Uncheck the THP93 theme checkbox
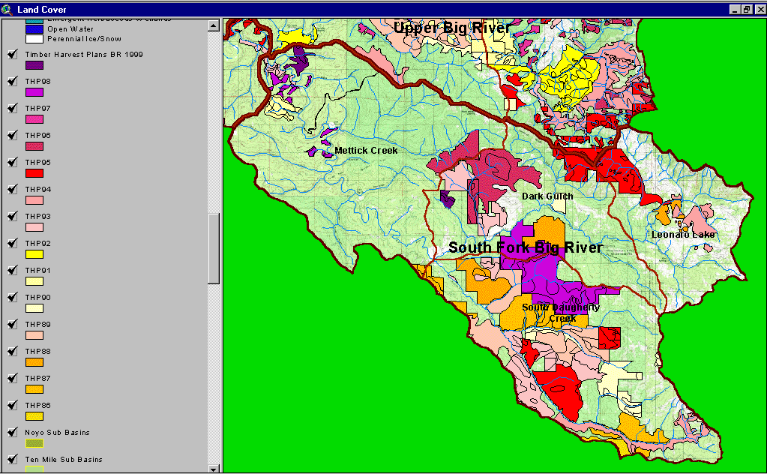This screenshot has width=767, height=474. [13, 216]
